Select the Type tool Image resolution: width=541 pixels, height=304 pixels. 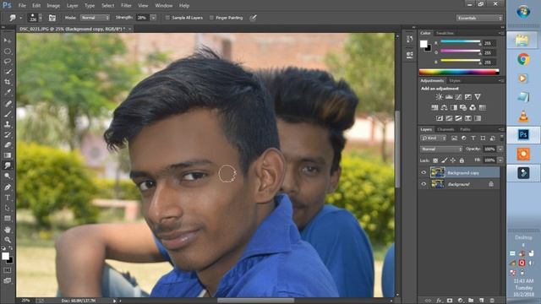coord(8,198)
